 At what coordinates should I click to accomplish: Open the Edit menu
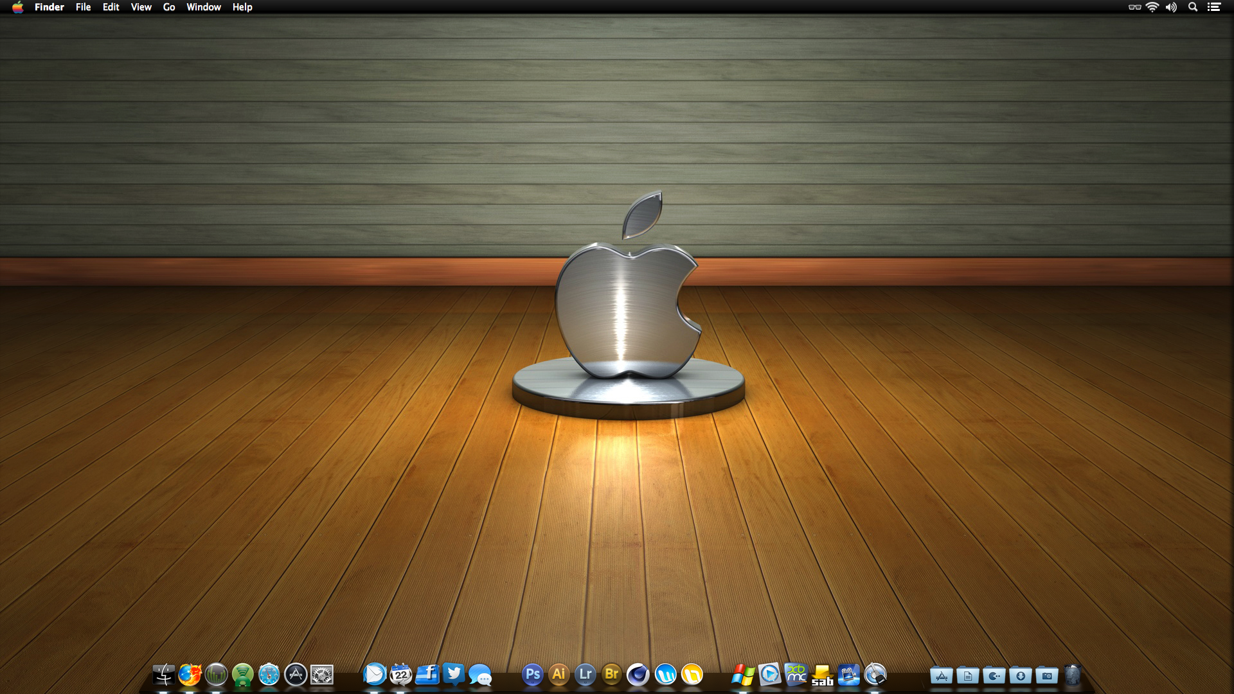111,7
